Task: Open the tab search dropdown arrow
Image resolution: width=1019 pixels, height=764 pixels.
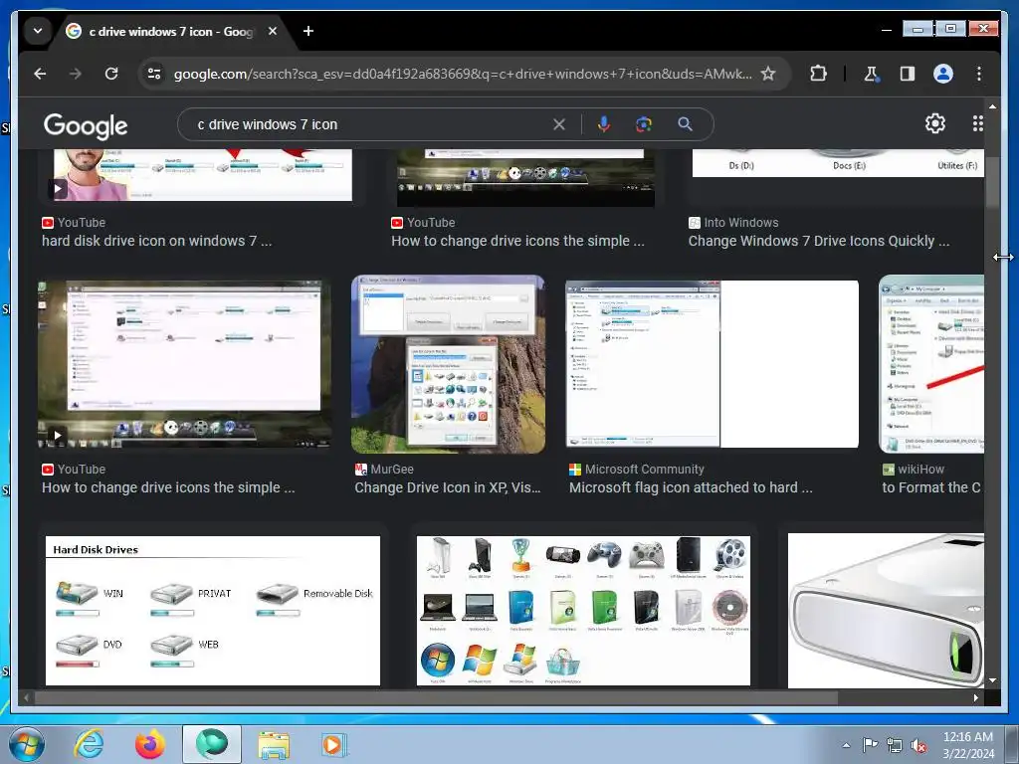Action: click(x=38, y=31)
